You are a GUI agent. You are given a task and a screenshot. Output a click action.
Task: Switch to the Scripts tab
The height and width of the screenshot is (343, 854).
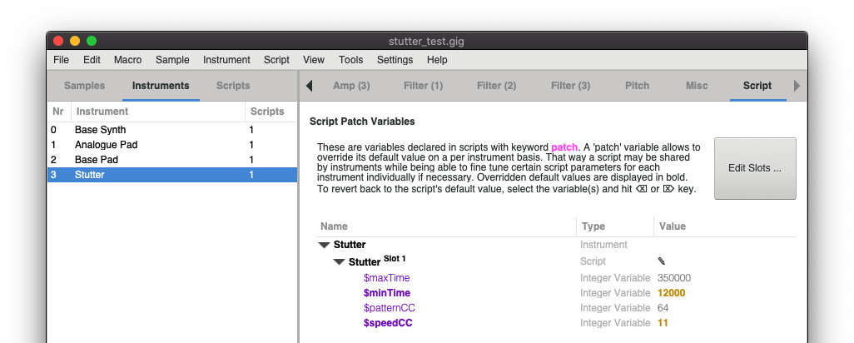point(233,86)
